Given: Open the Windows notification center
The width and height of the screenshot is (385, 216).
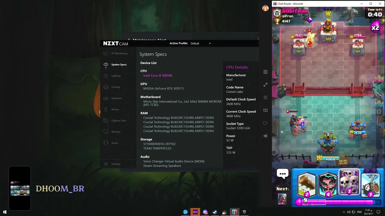Looking at the screenshot, I should (378, 212).
